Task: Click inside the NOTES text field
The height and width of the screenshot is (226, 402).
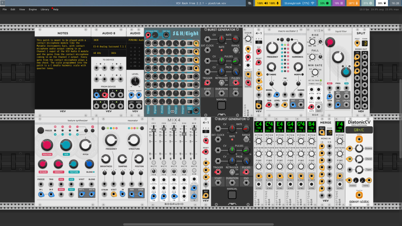Action: pos(63,73)
